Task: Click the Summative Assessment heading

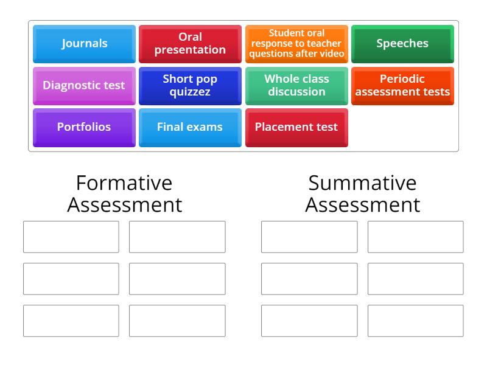Action: click(x=362, y=193)
